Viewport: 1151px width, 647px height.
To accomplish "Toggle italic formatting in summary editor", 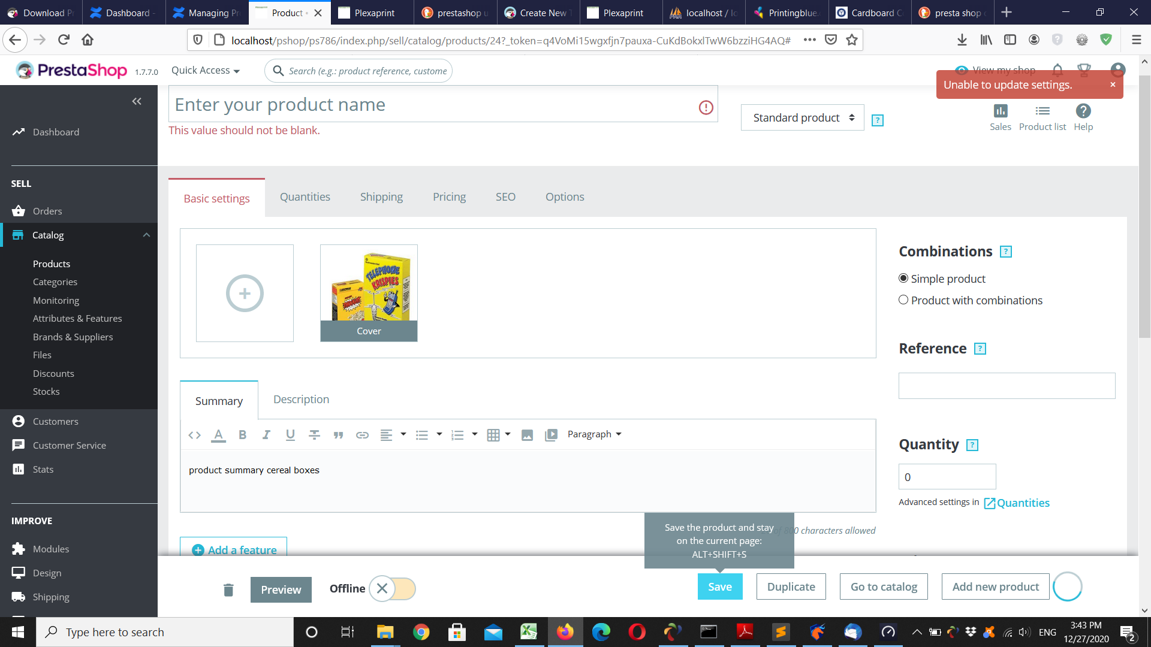I will 266,435.
